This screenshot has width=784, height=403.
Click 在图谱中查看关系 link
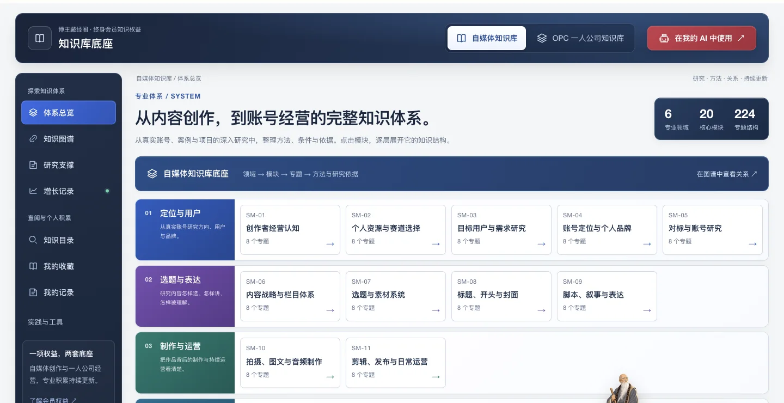point(727,174)
